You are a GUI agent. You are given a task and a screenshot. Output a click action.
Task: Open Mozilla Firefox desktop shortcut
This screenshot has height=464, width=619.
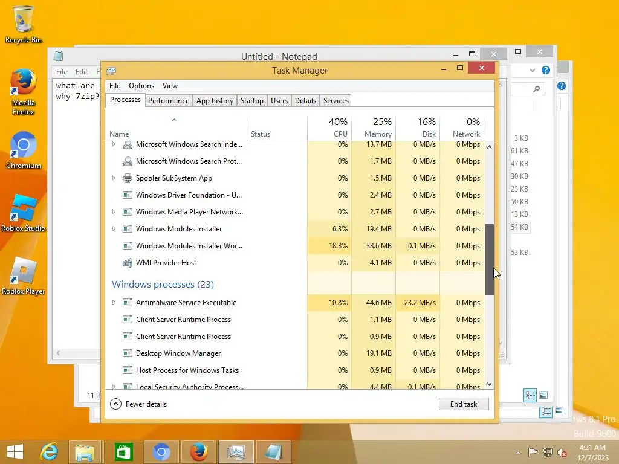coord(24,92)
